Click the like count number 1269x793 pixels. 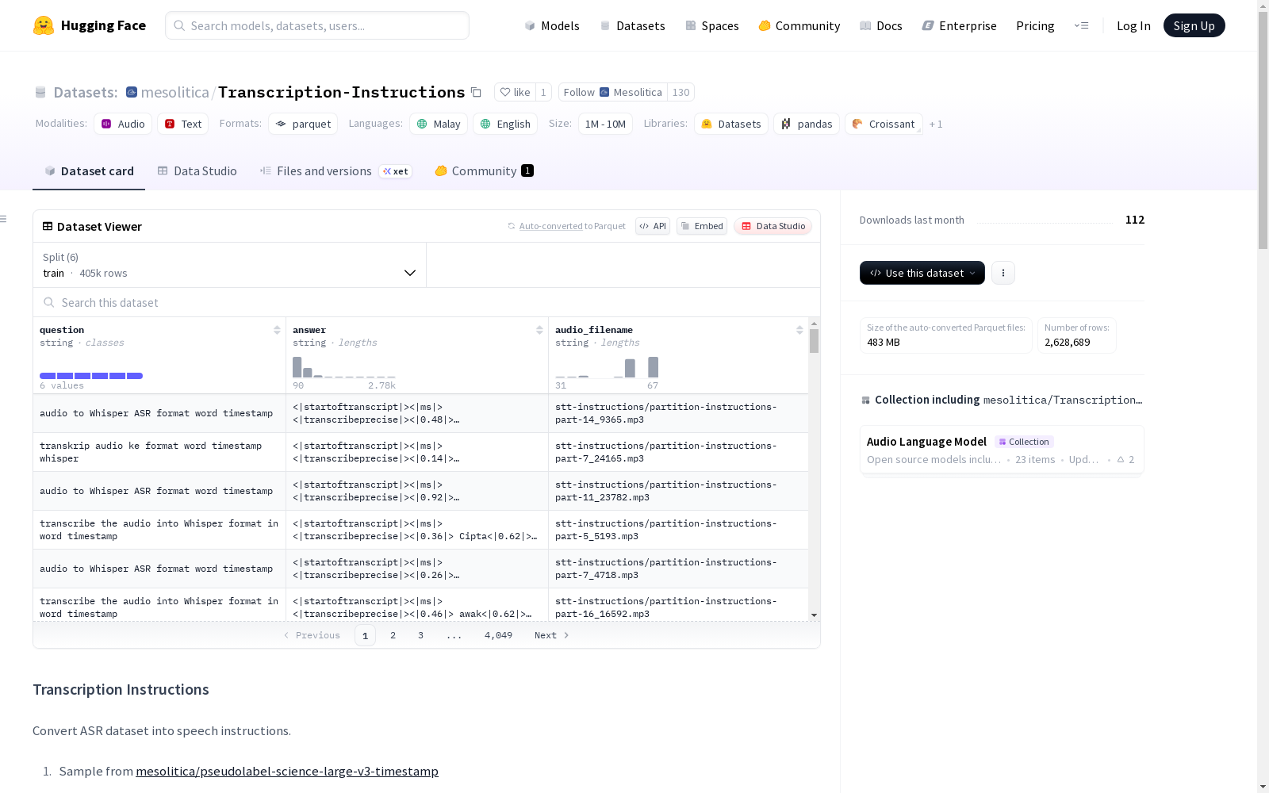point(543,92)
